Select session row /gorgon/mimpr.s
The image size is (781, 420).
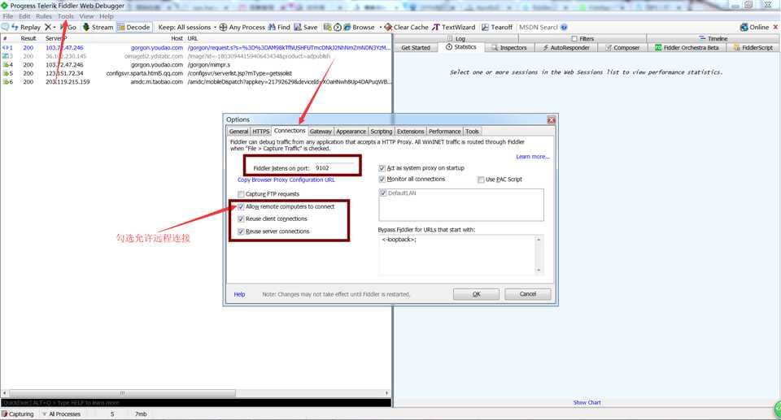196,65
